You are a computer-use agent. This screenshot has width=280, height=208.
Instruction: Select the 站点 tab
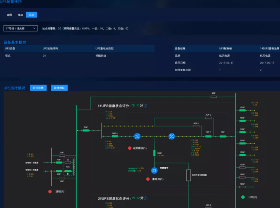32,15
